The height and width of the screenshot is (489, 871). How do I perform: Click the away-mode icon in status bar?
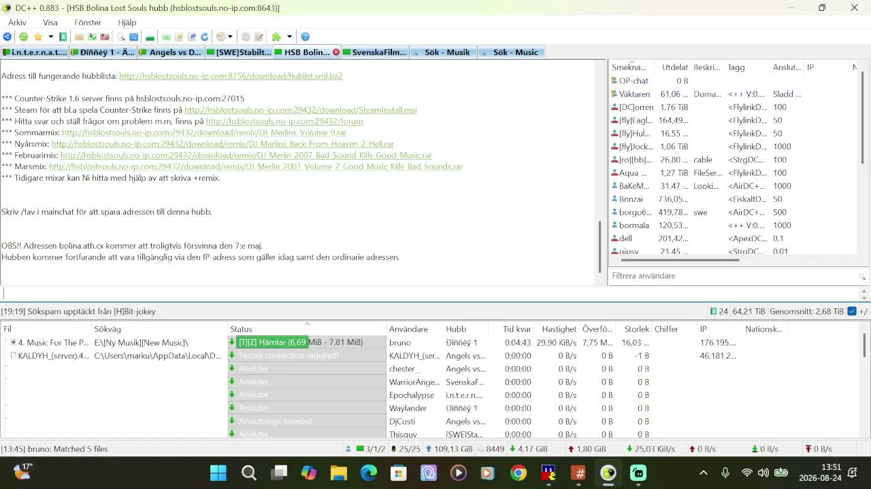pyautogui.click(x=348, y=449)
